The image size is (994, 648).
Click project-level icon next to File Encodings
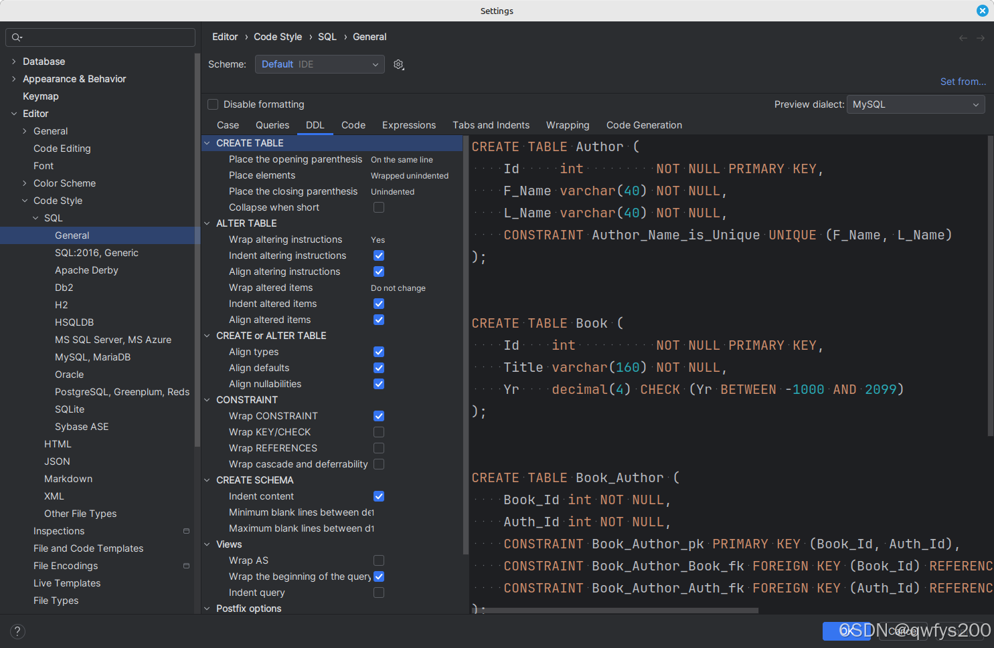(x=186, y=566)
